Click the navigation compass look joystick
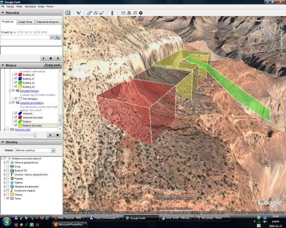The height and width of the screenshot is (228, 286). [262, 41]
